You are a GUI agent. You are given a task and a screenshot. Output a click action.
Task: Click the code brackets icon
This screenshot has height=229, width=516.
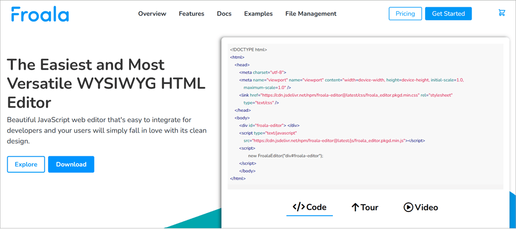click(298, 207)
